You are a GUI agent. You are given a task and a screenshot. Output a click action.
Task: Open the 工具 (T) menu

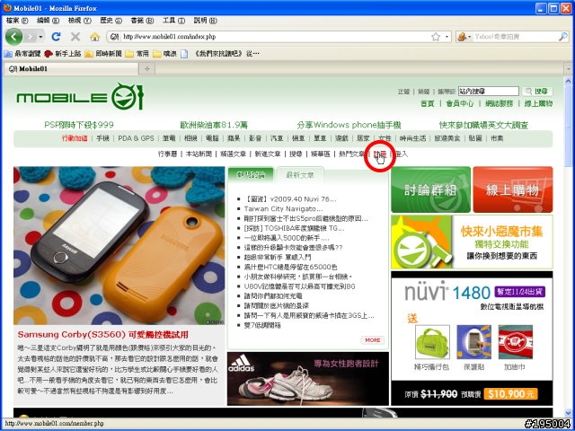point(173,21)
